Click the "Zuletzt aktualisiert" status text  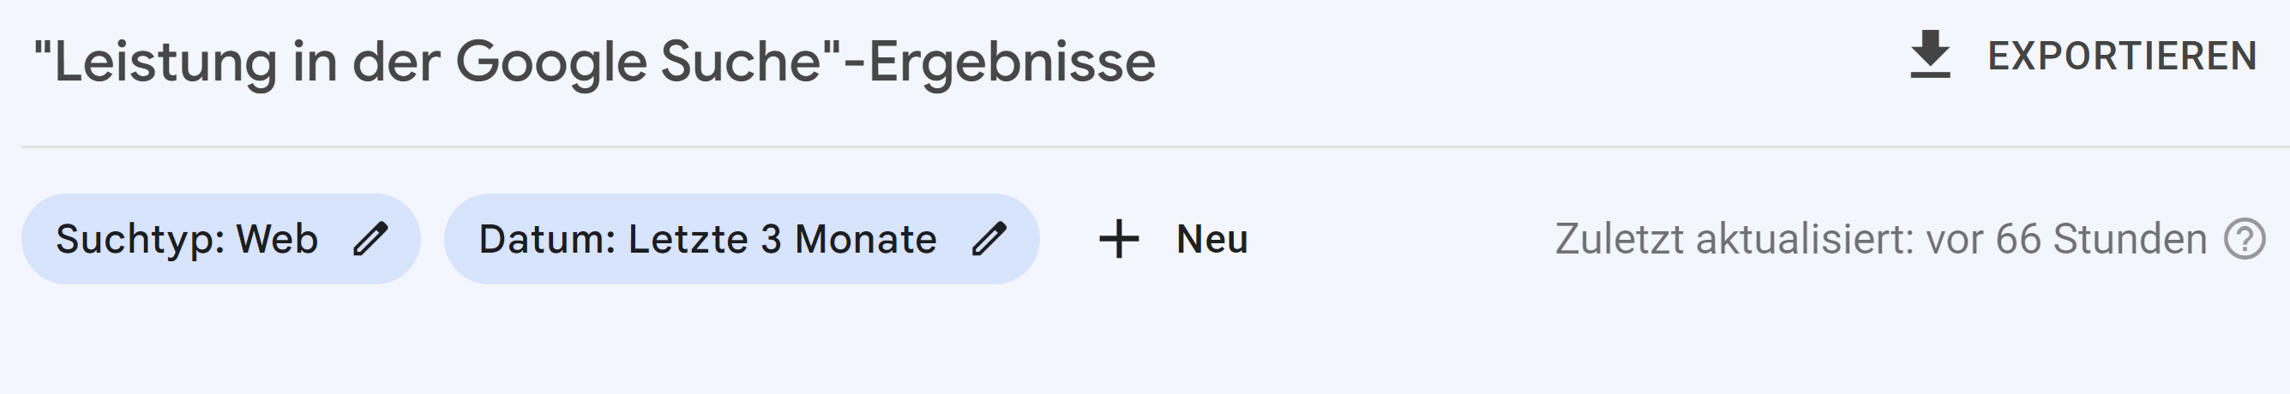(x=1734, y=240)
